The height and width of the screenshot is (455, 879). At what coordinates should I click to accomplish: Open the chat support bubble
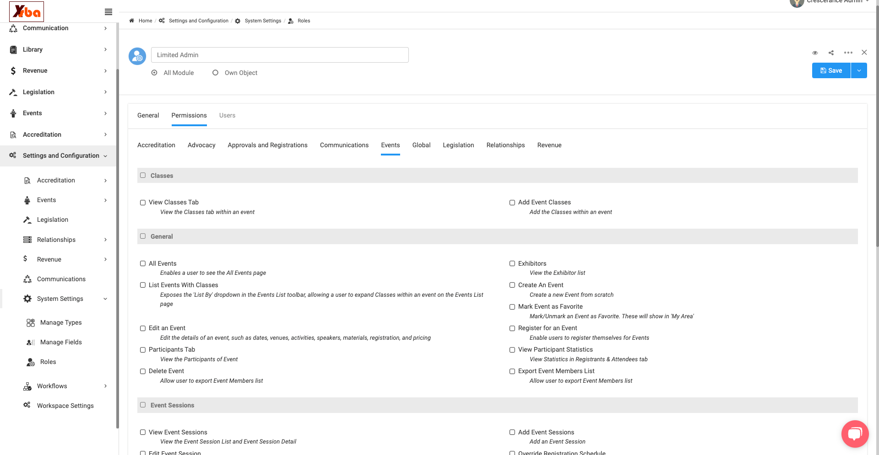click(x=855, y=434)
